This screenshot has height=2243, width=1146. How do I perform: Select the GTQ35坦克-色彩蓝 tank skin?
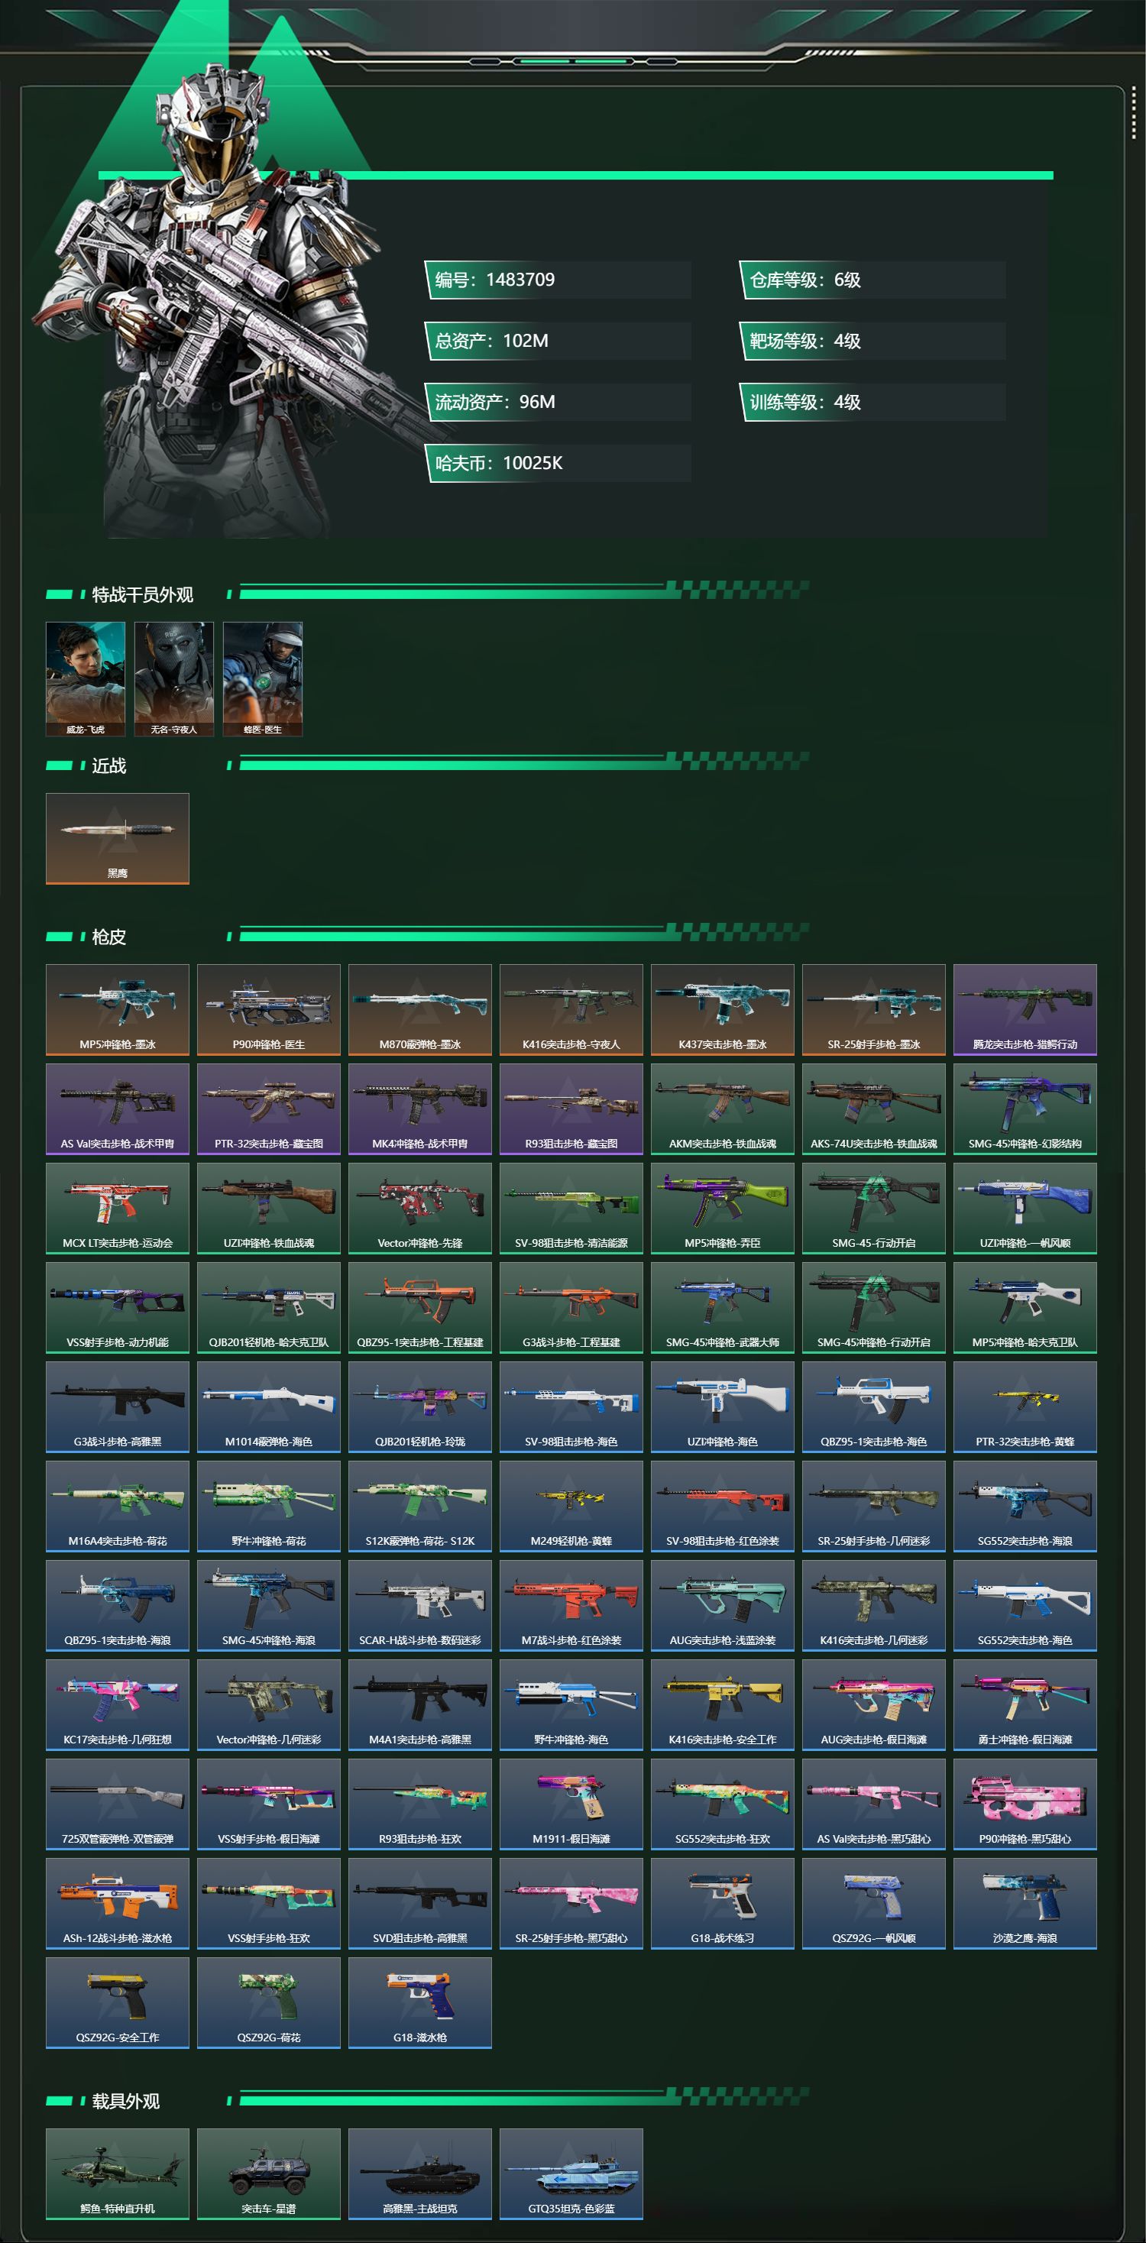tap(571, 2173)
